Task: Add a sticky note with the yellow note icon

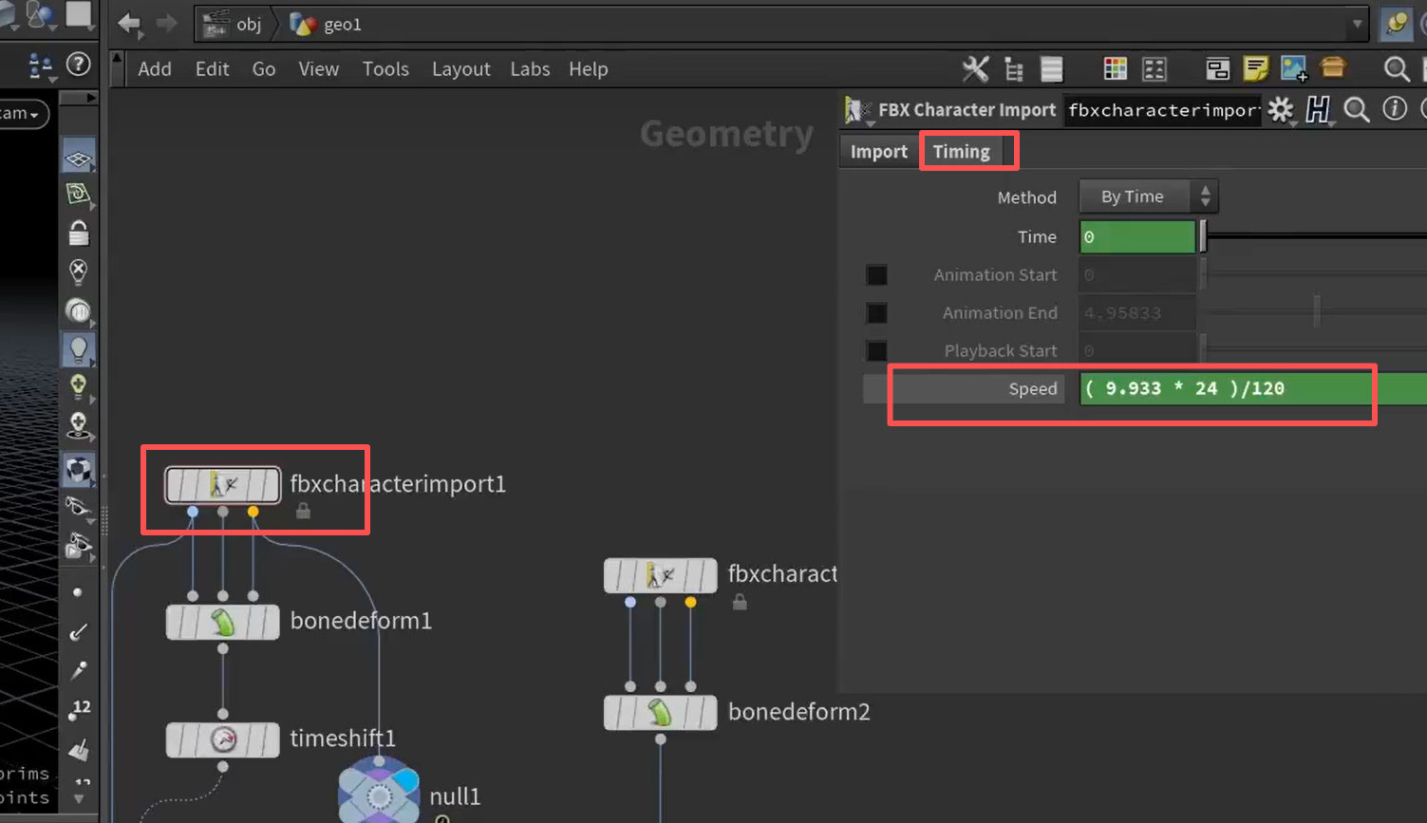Action: click(1255, 68)
